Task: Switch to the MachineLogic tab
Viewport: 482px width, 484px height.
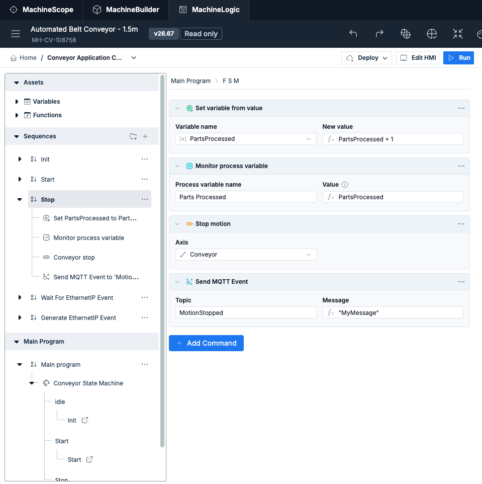Action: click(209, 10)
